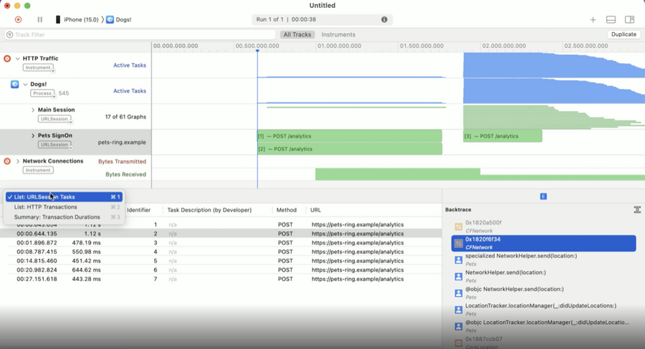Open the Instrument dropdown under HTTP Traffic
Screen dimensions: 645x349
[x=39, y=68]
